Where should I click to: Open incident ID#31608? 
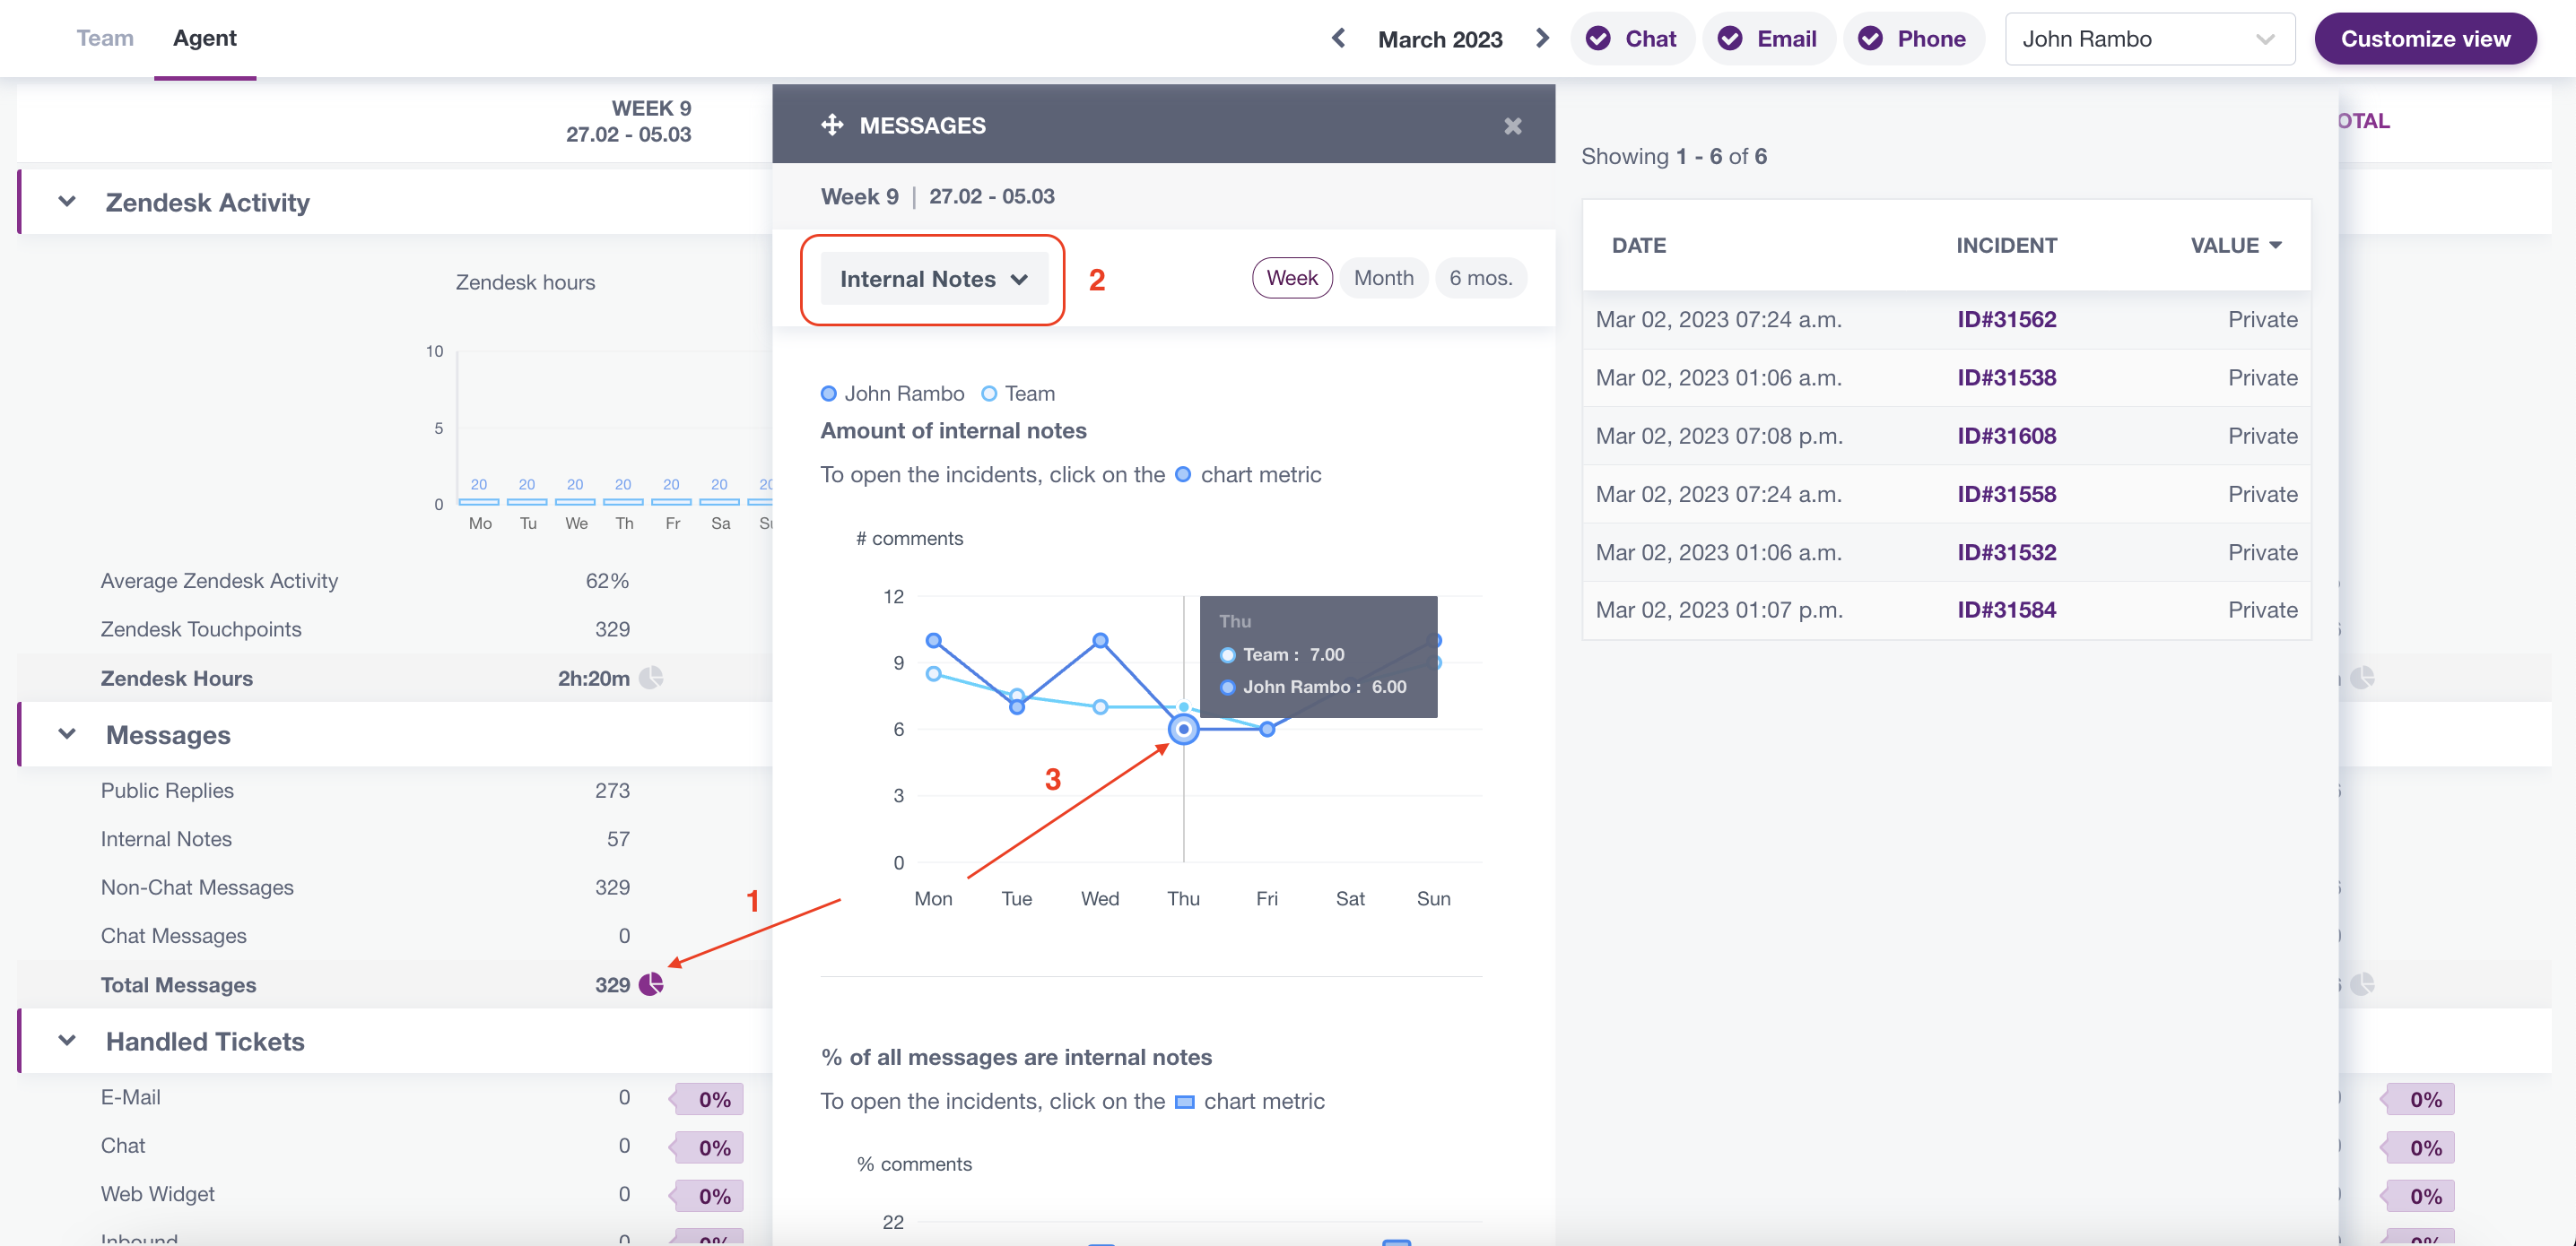pos(2006,436)
